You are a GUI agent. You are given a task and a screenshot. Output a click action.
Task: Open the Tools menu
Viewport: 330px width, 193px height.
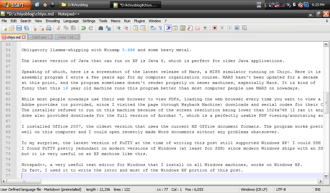point(103,21)
